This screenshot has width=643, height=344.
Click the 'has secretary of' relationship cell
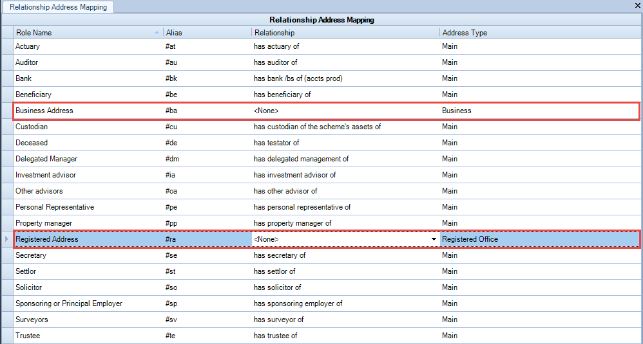pos(345,255)
